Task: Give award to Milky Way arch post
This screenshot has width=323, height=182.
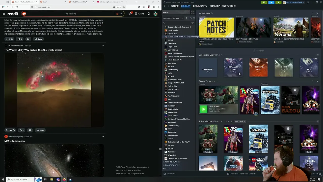Action: coord(30,130)
